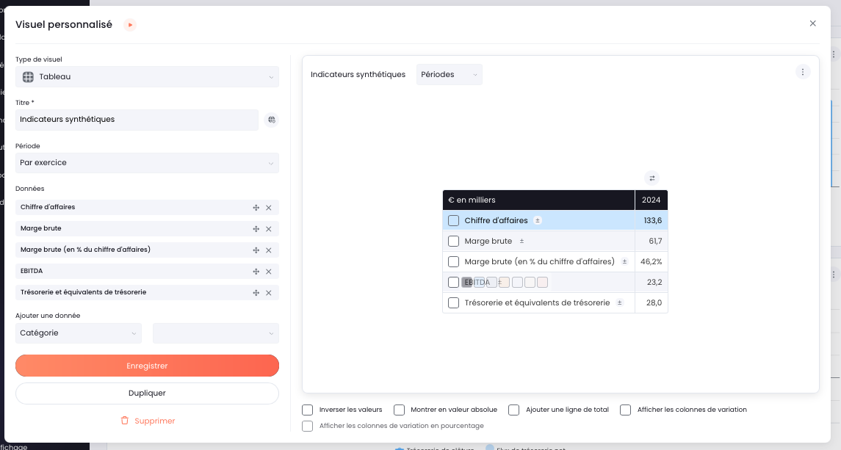
Task: Enable Inverser les valeurs option
Action: click(307, 410)
